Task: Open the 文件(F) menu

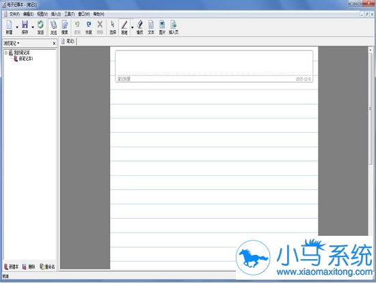Action: [x=14, y=14]
